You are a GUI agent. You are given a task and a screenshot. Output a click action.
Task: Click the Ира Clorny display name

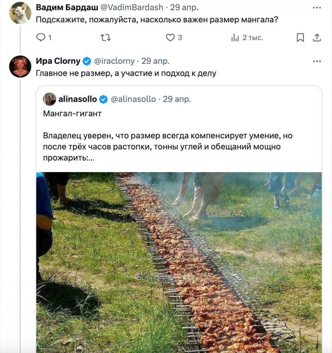(58, 61)
